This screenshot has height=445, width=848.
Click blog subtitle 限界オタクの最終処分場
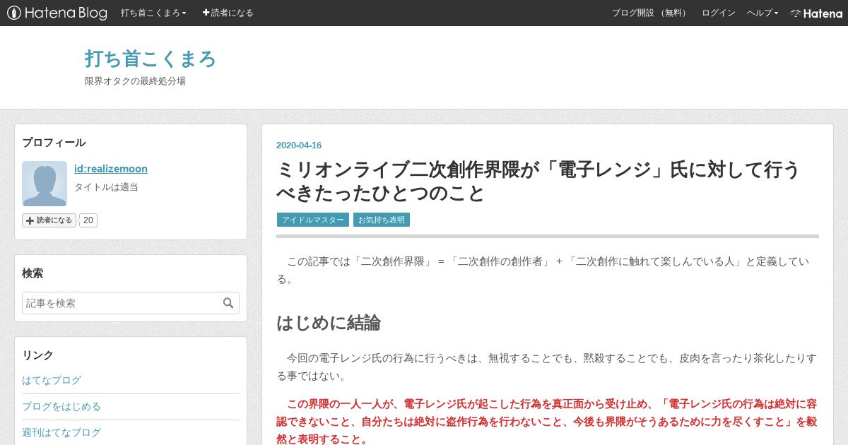coord(135,81)
